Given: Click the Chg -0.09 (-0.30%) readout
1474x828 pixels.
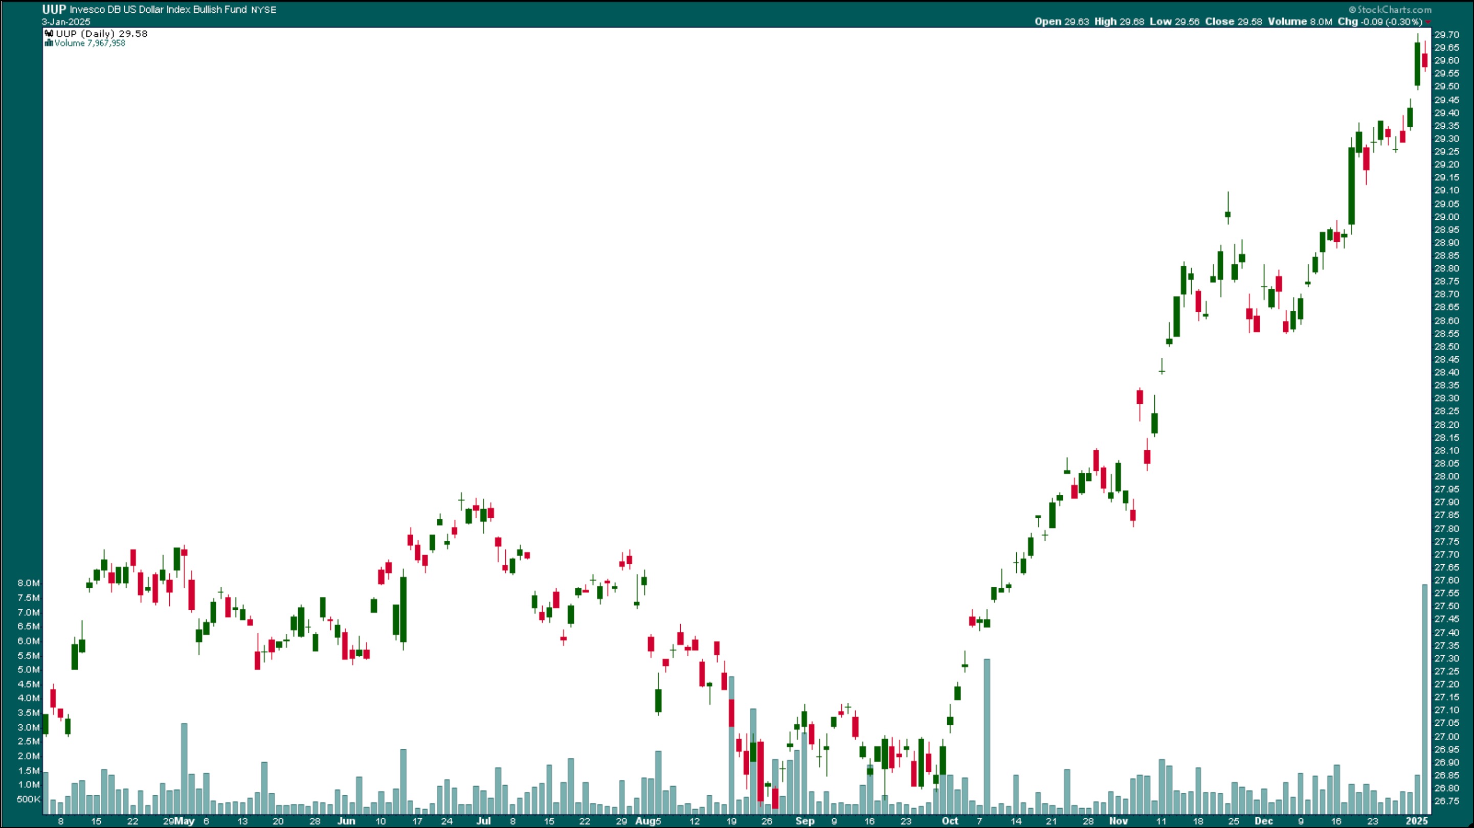Looking at the screenshot, I should pyautogui.click(x=1379, y=22).
